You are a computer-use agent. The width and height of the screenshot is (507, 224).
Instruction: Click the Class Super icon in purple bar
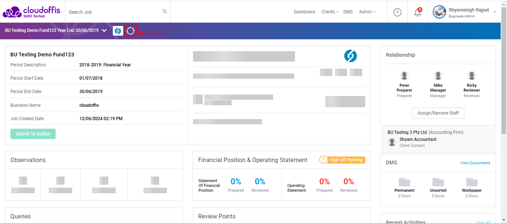coord(118,31)
